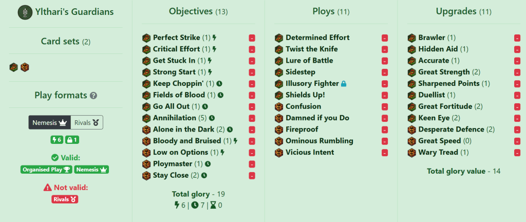Click the first card set icon
Viewport: 526px width, 222px height.
click(14, 67)
